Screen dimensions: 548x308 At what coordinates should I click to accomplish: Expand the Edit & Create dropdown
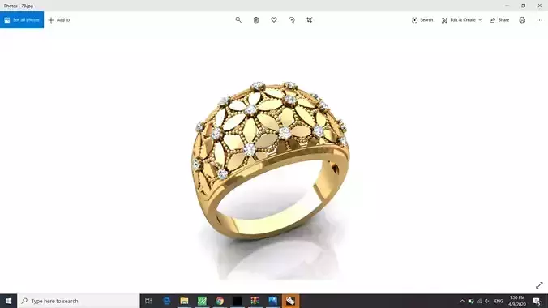(x=461, y=20)
